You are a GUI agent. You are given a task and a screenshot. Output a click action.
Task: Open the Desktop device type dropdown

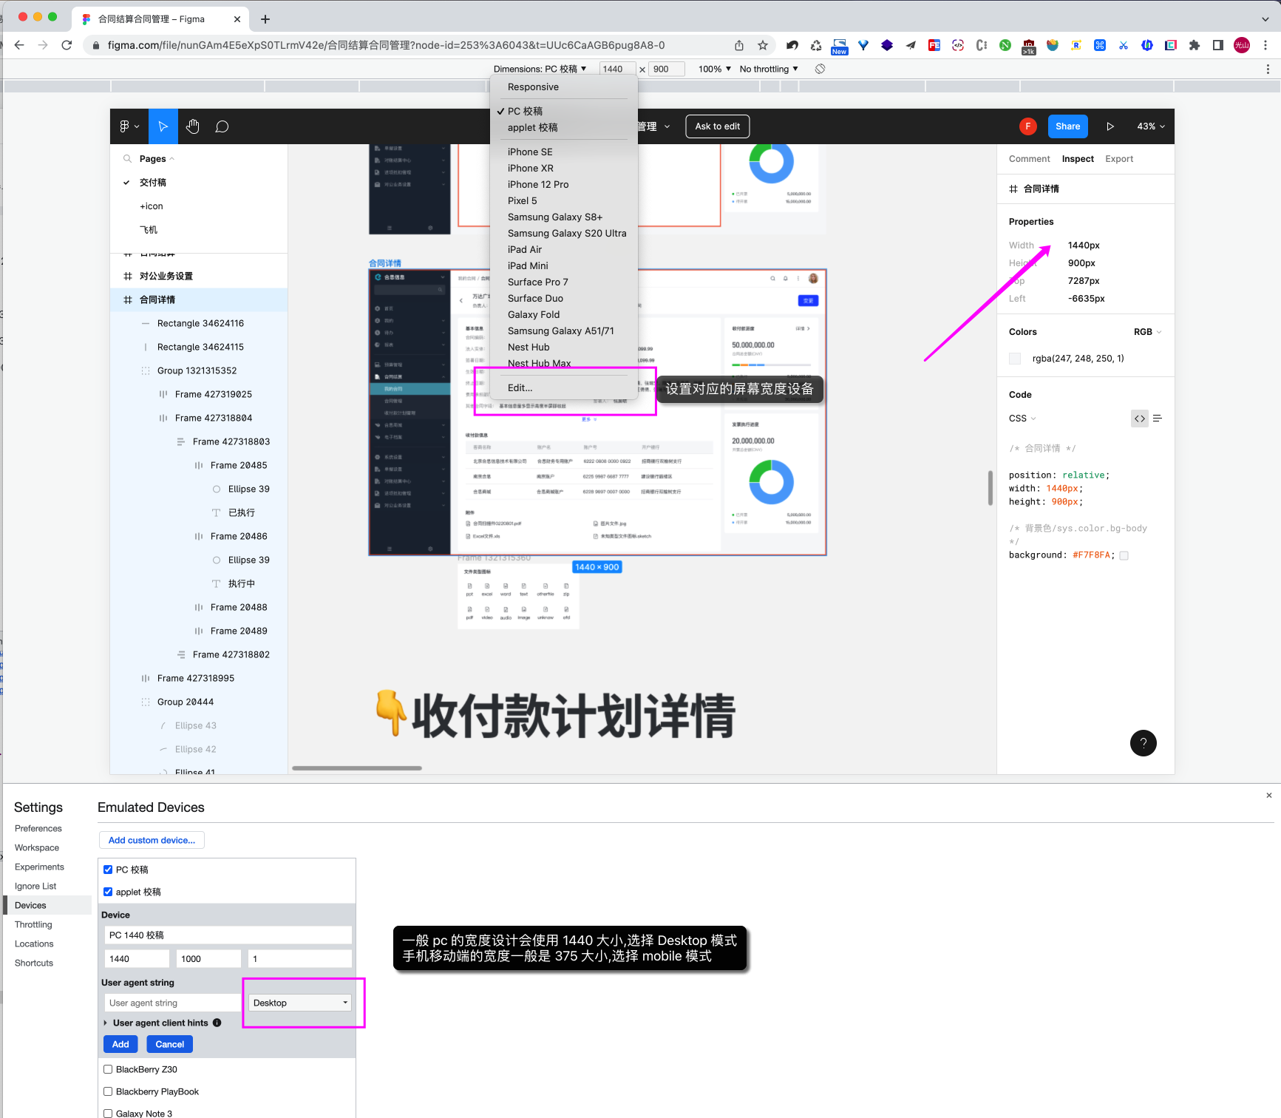point(300,1003)
